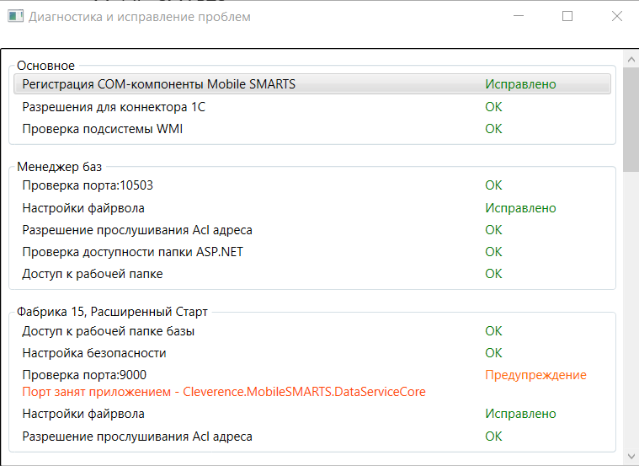The height and width of the screenshot is (466, 639).
Task: Click the orange Предупреждение status
Action: click(535, 375)
